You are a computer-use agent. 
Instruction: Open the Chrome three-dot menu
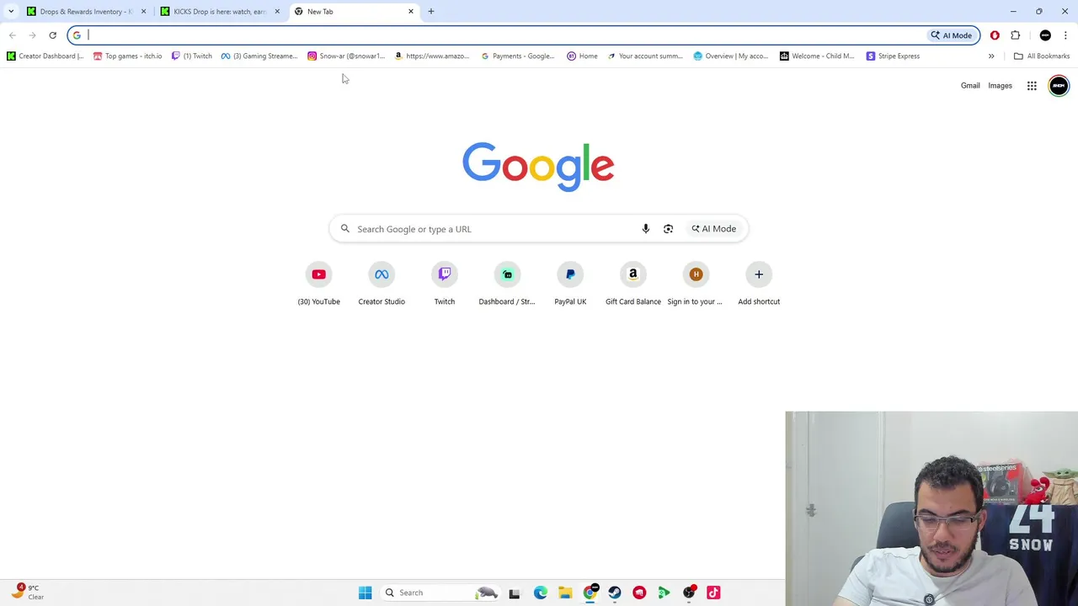[x=1065, y=35]
